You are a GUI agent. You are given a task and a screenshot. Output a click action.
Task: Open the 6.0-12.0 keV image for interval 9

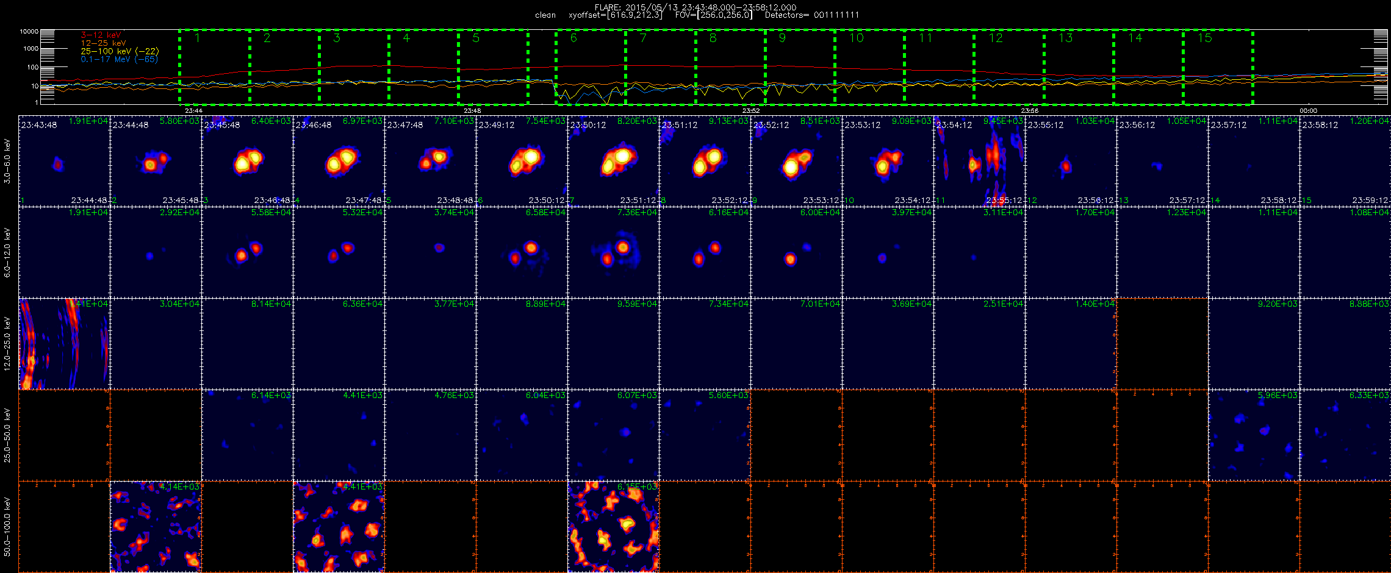coord(796,252)
